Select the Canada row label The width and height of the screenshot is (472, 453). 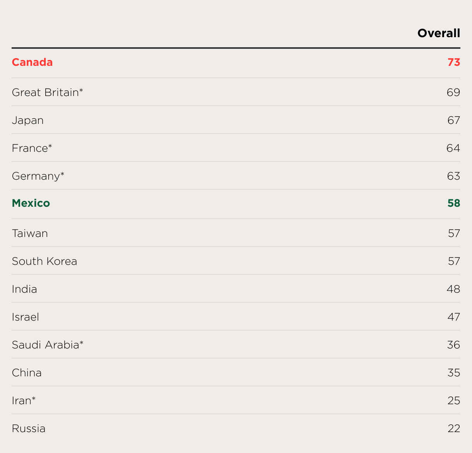pos(32,62)
